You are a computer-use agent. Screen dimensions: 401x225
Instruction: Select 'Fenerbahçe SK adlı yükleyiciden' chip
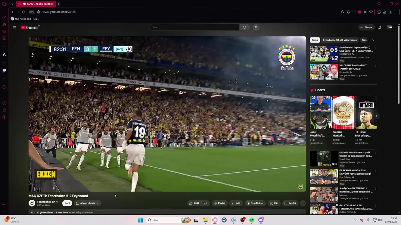click(x=340, y=40)
